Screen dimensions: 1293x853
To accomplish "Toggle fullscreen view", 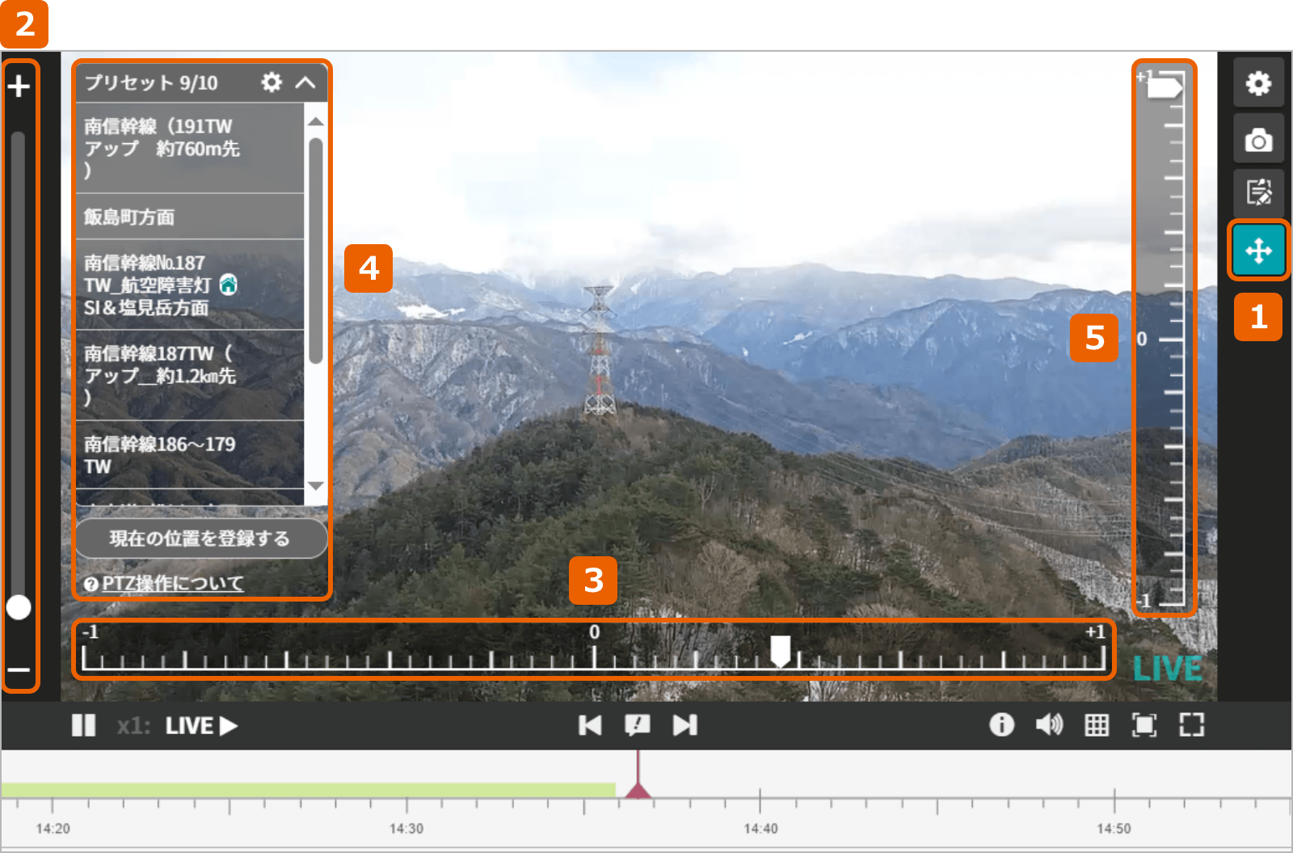I will point(1191,724).
